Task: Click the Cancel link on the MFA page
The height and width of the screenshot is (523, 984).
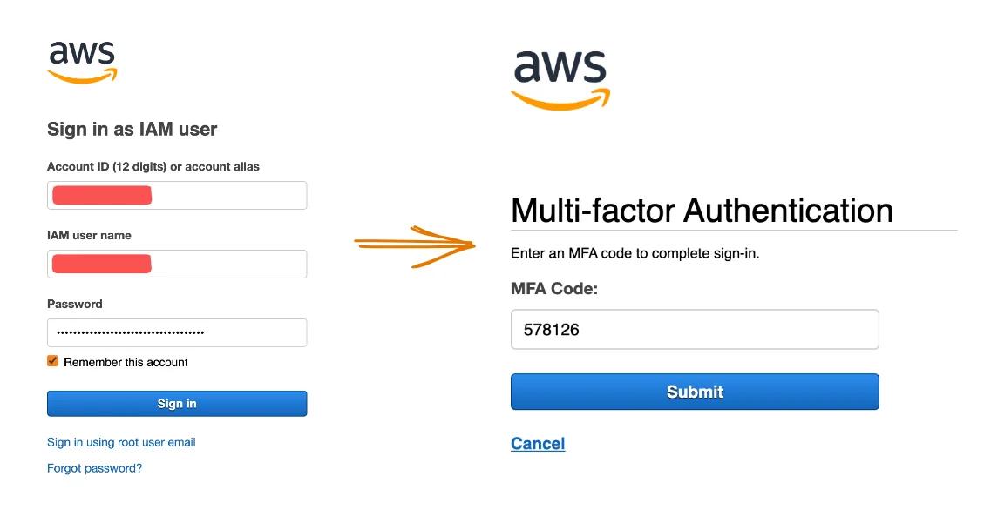Action: [537, 443]
